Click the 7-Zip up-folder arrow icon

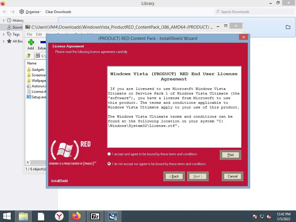29,56
